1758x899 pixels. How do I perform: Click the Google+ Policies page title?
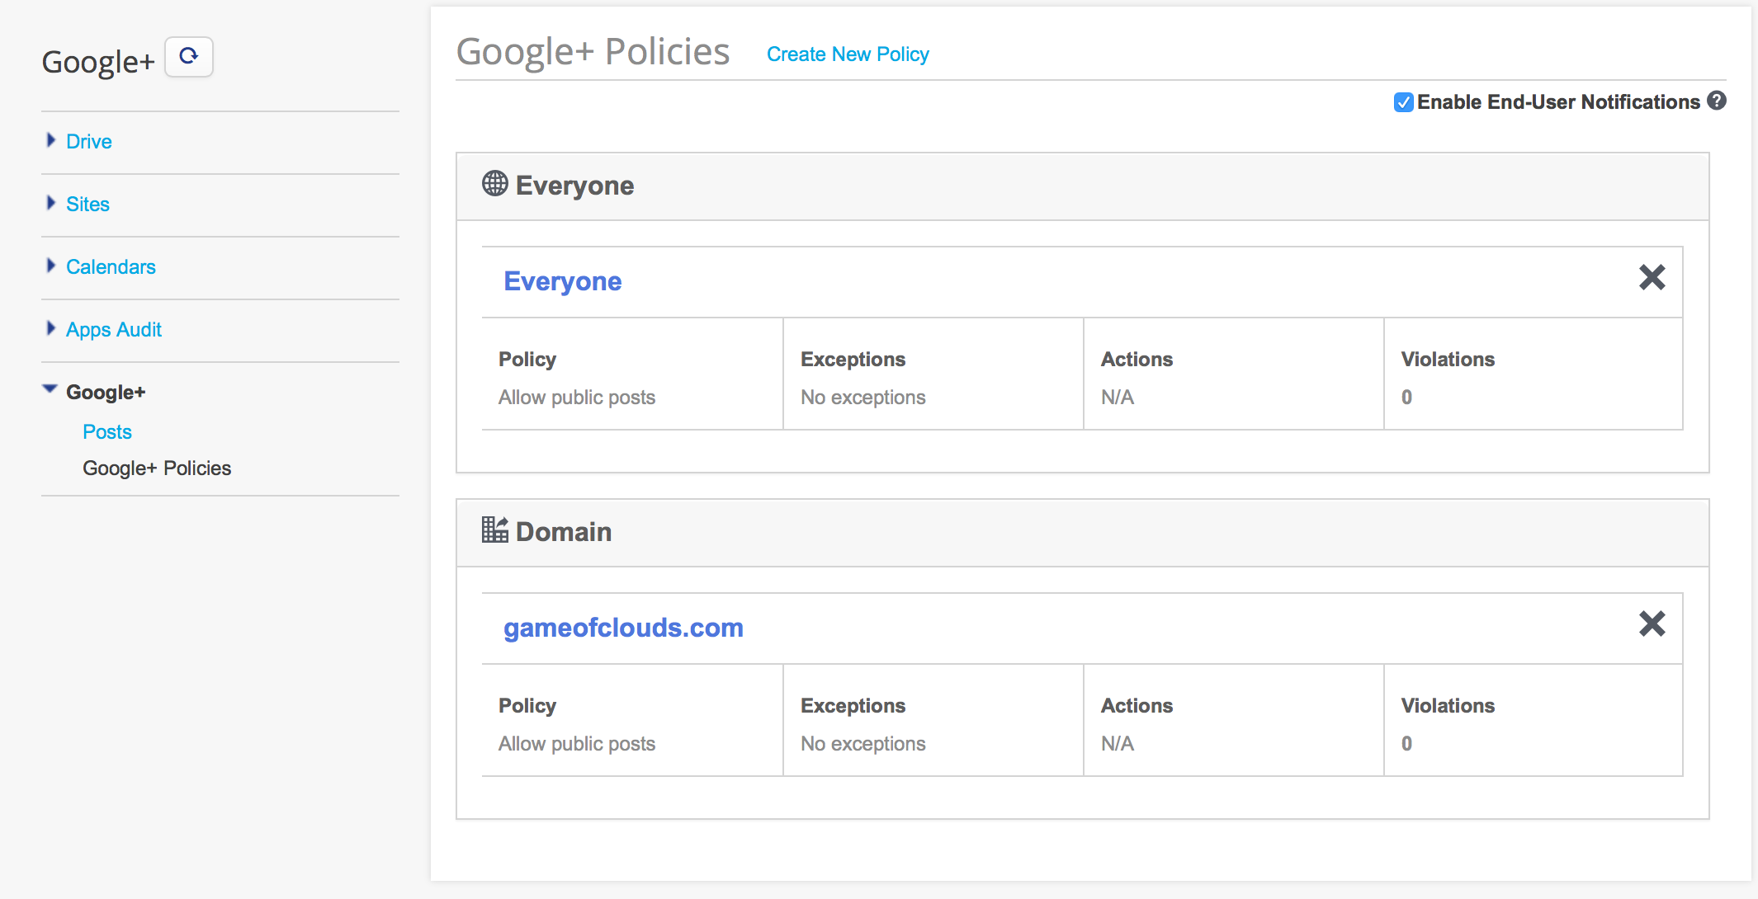click(x=593, y=51)
